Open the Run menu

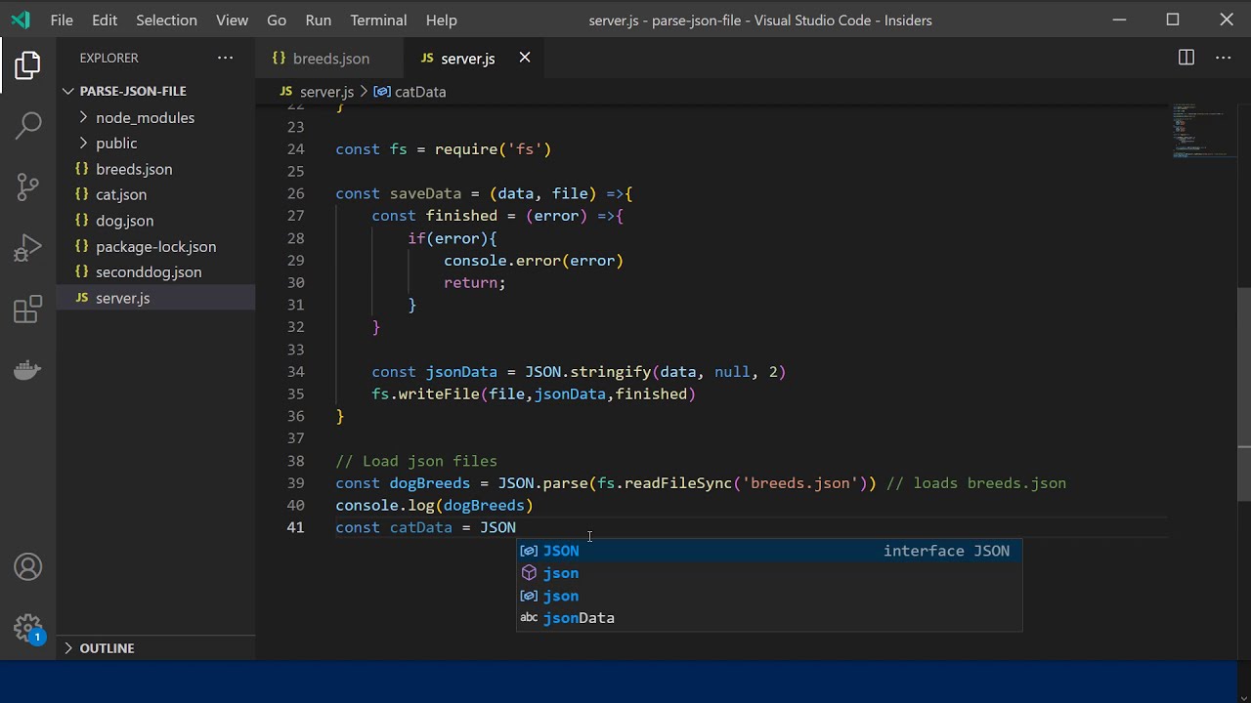coord(319,20)
